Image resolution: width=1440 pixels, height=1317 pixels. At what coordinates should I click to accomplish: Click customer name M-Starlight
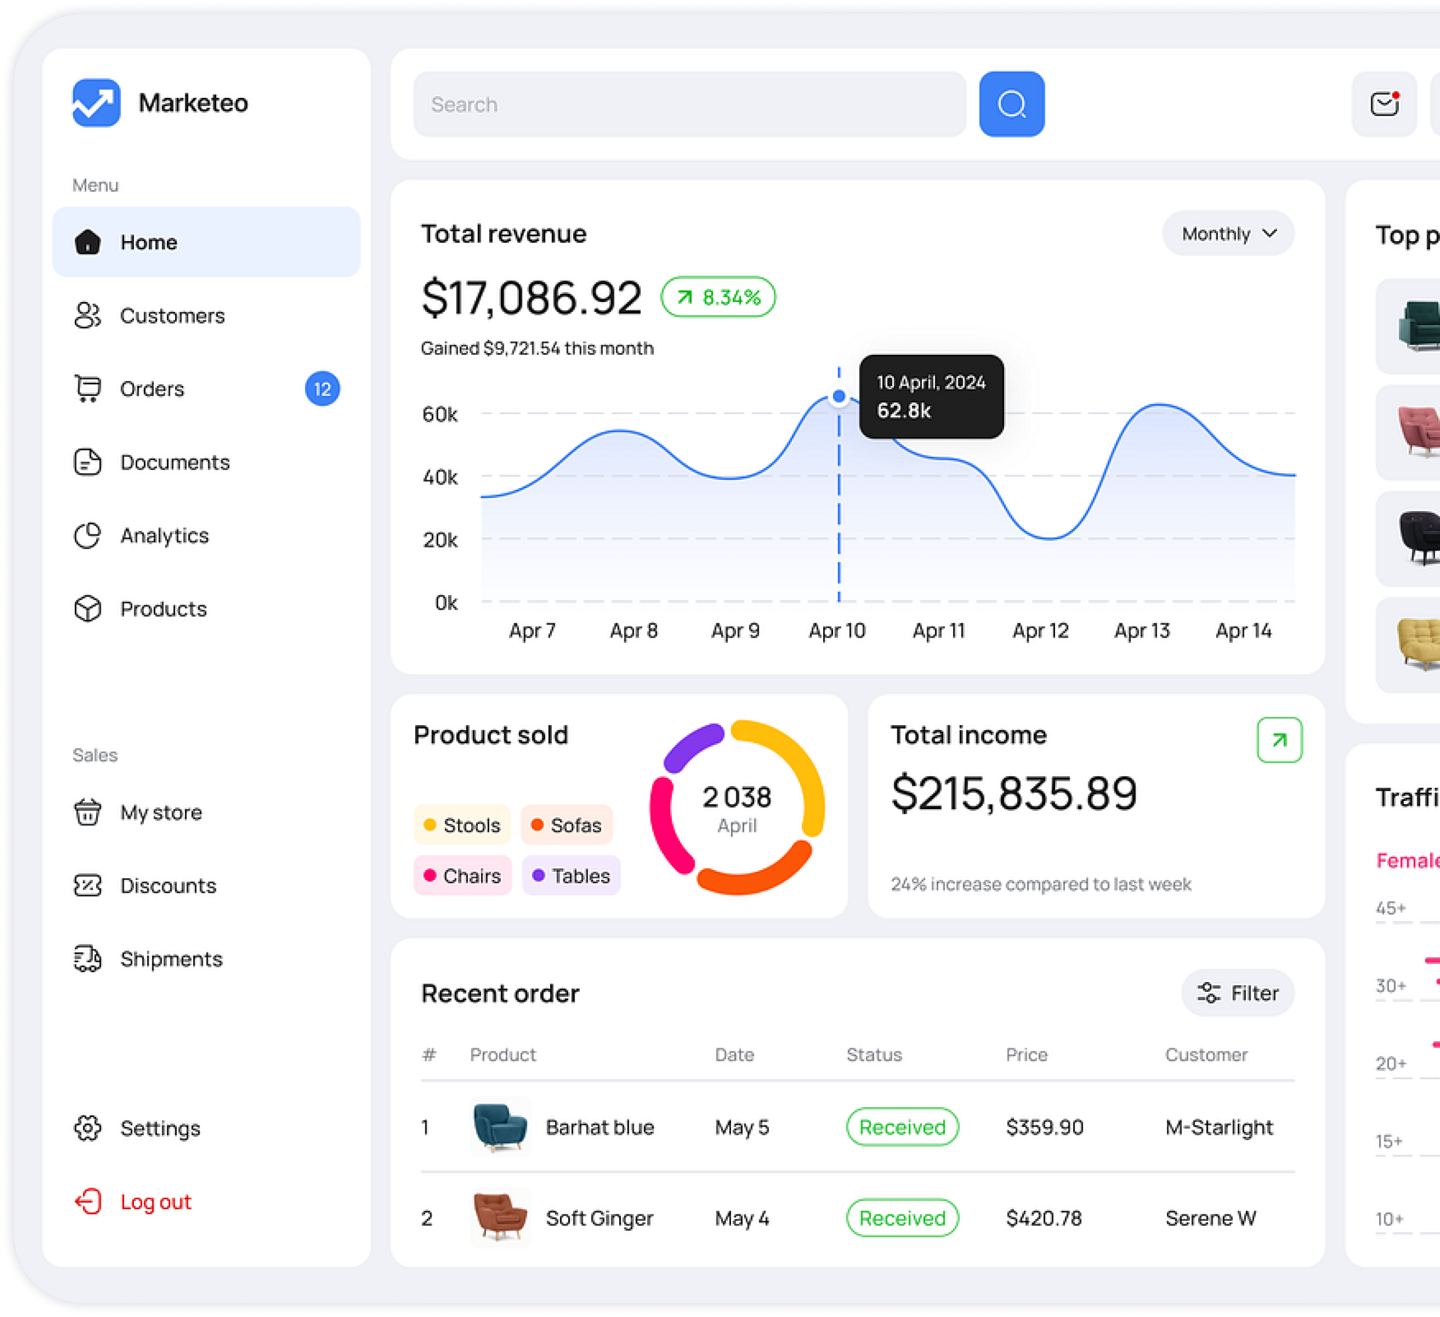click(1219, 1127)
